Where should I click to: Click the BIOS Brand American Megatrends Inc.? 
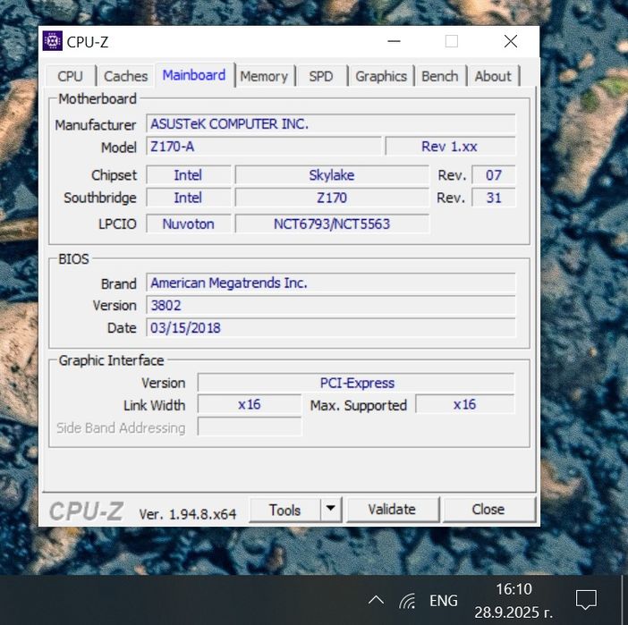331,283
